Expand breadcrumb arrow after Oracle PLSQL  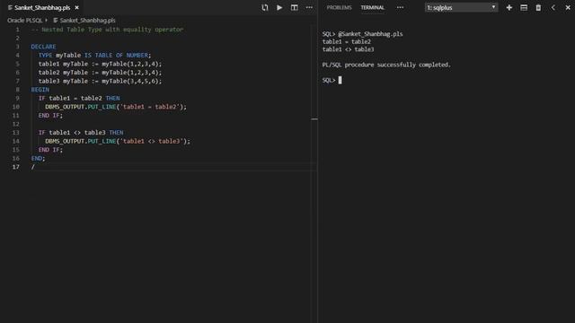[x=47, y=20]
